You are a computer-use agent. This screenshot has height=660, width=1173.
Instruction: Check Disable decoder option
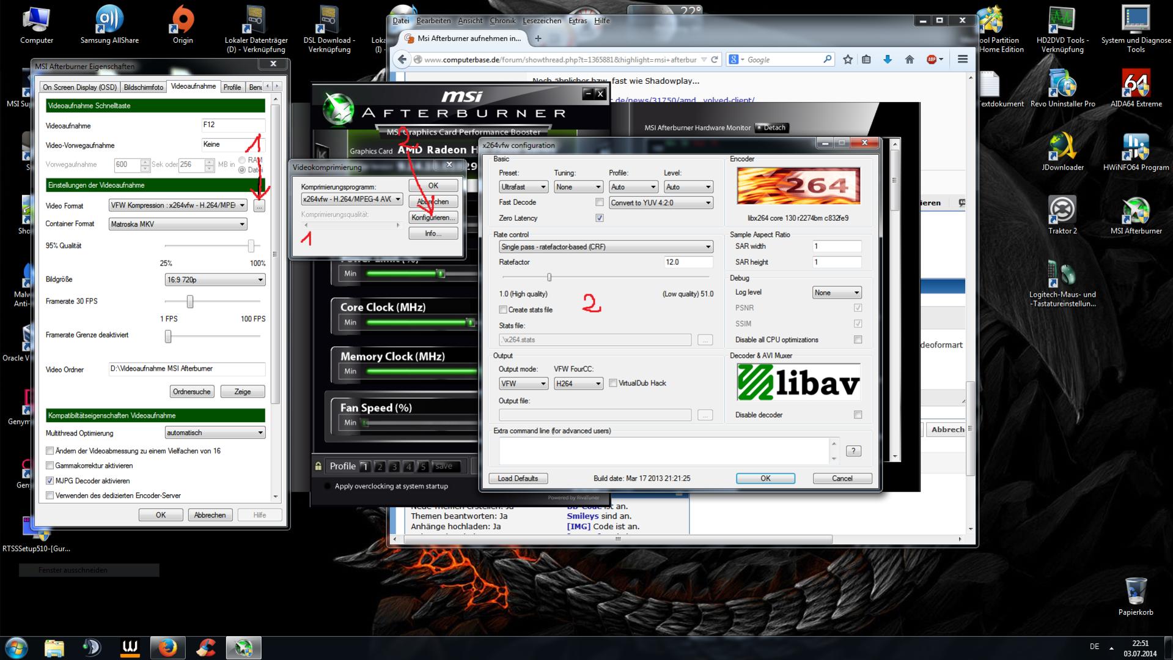[x=858, y=415]
